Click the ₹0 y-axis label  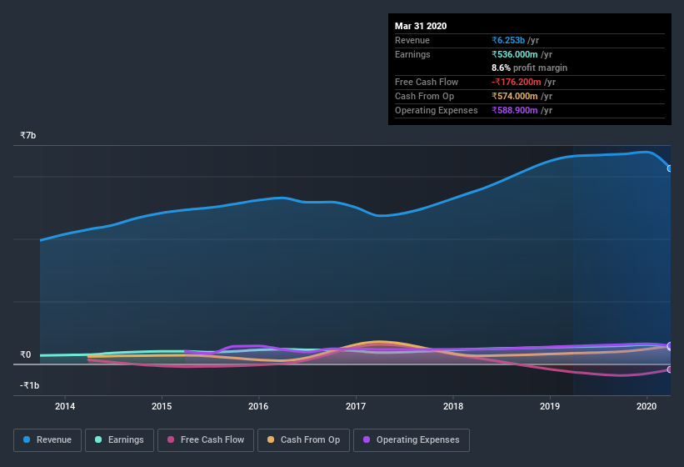tap(25, 354)
